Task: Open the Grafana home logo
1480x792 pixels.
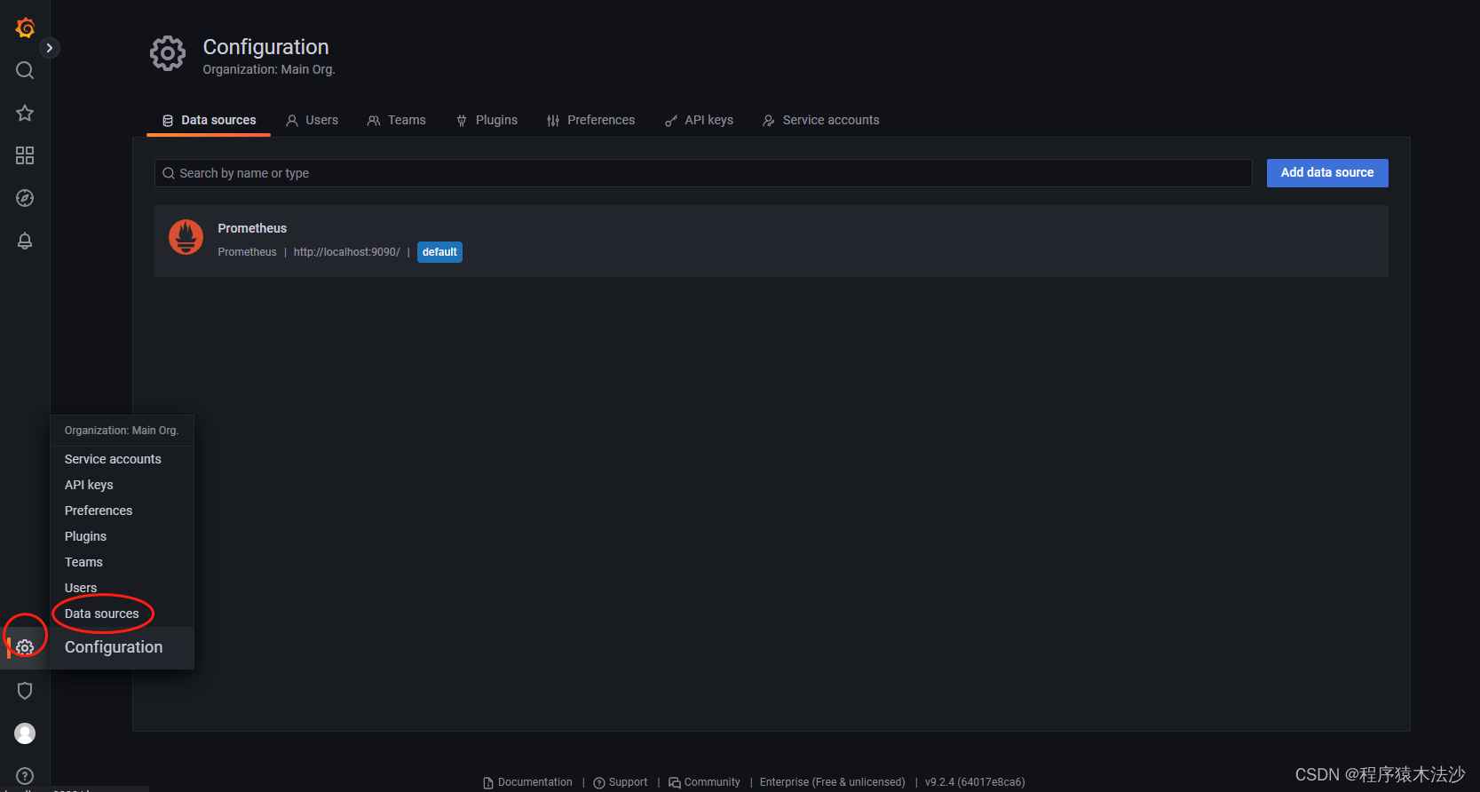Action: click(25, 28)
